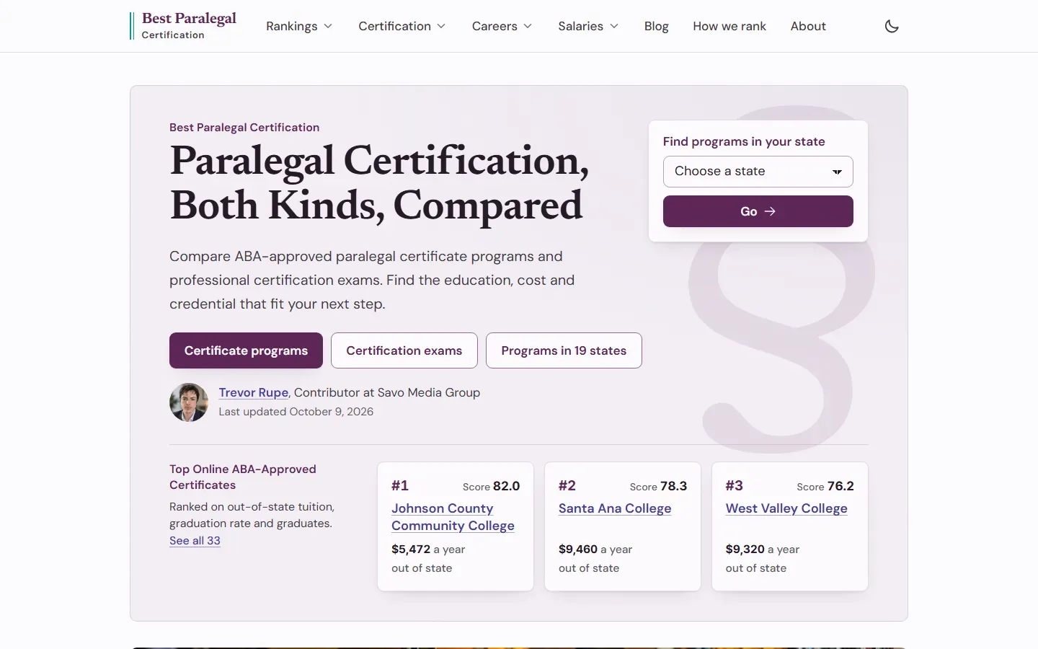The width and height of the screenshot is (1038, 649).
Task: Open the Best Paralegal Certification logo link
Action: click(x=184, y=26)
